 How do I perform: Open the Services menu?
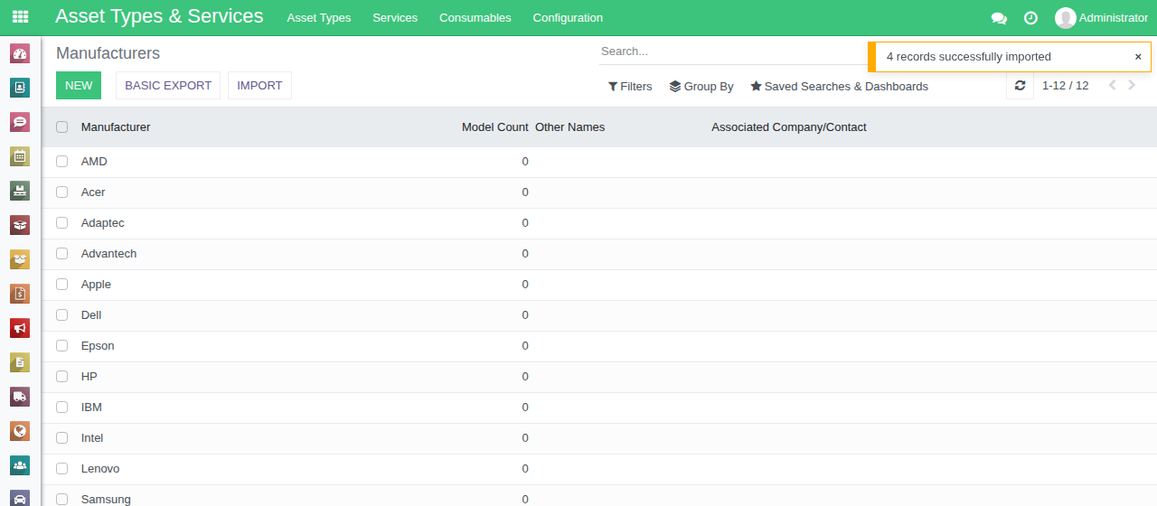click(x=395, y=18)
